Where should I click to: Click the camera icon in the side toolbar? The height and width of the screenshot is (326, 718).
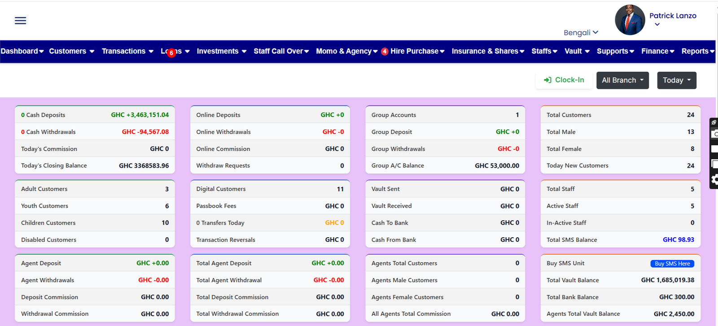pyautogui.click(x=714, y=134)
